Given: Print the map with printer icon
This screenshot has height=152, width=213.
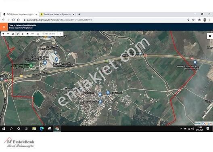Looking at the screenshot, I should [38, 34].
